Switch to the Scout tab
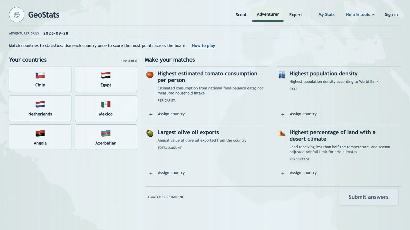This screenshot has height=230, width=410. [x=241, y=15]
